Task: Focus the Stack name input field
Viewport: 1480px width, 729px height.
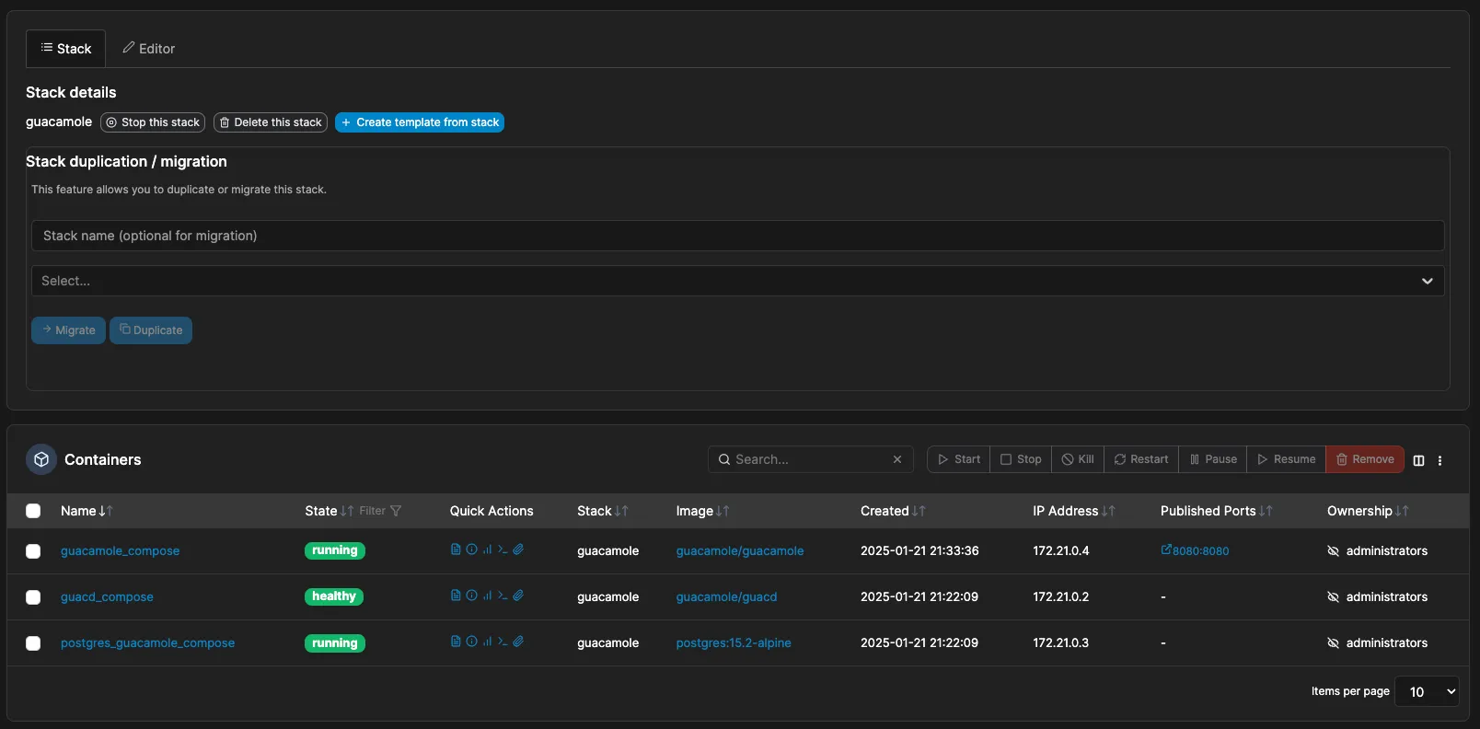Action: (737, 236)
